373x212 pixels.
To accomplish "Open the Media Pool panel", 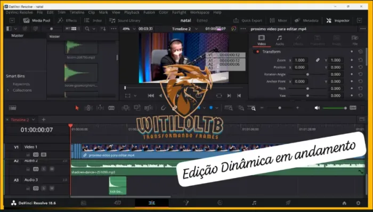I will 37,21.
